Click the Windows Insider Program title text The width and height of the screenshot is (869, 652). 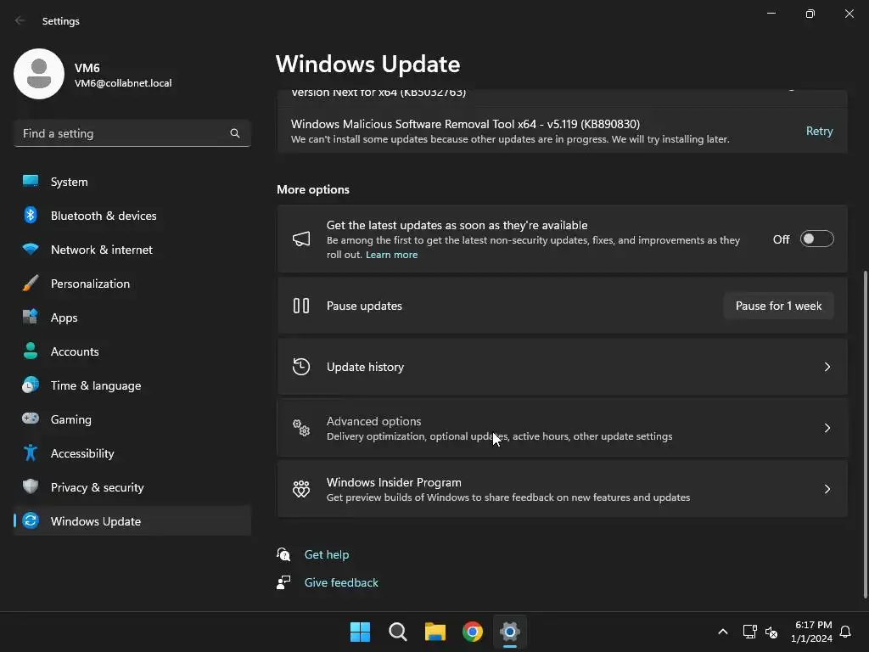point(394,482)
